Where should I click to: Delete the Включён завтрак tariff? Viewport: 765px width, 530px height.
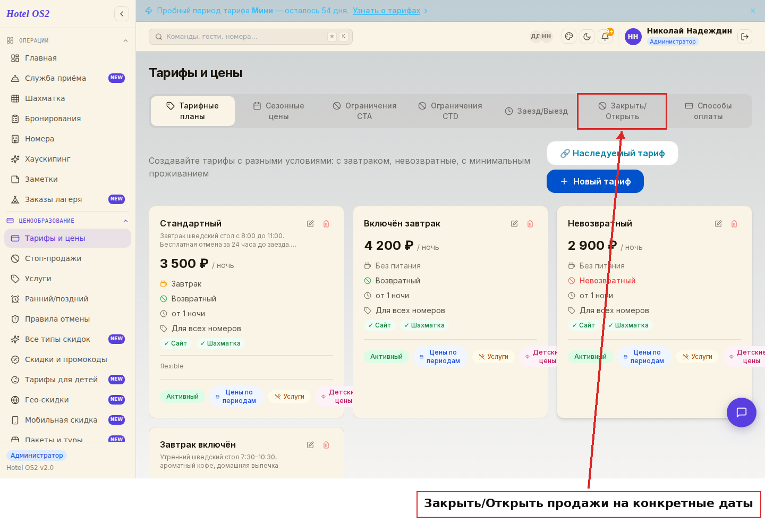(530, 224)
